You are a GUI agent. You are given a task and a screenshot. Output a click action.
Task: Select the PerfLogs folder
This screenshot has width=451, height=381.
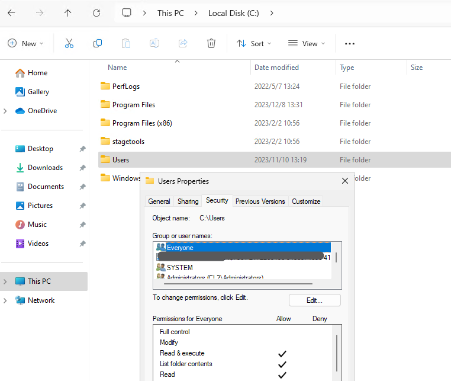point(126,87)
